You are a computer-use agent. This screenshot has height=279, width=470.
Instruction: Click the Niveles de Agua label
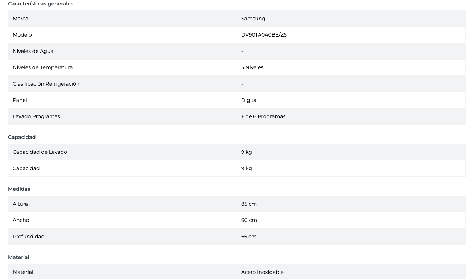tap(33, 51)
